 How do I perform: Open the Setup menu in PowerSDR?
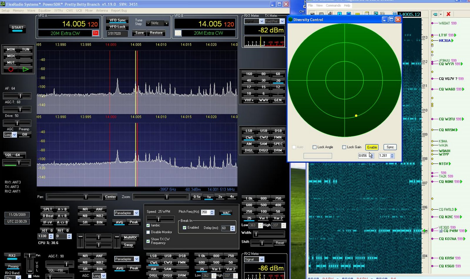[5, 11]
